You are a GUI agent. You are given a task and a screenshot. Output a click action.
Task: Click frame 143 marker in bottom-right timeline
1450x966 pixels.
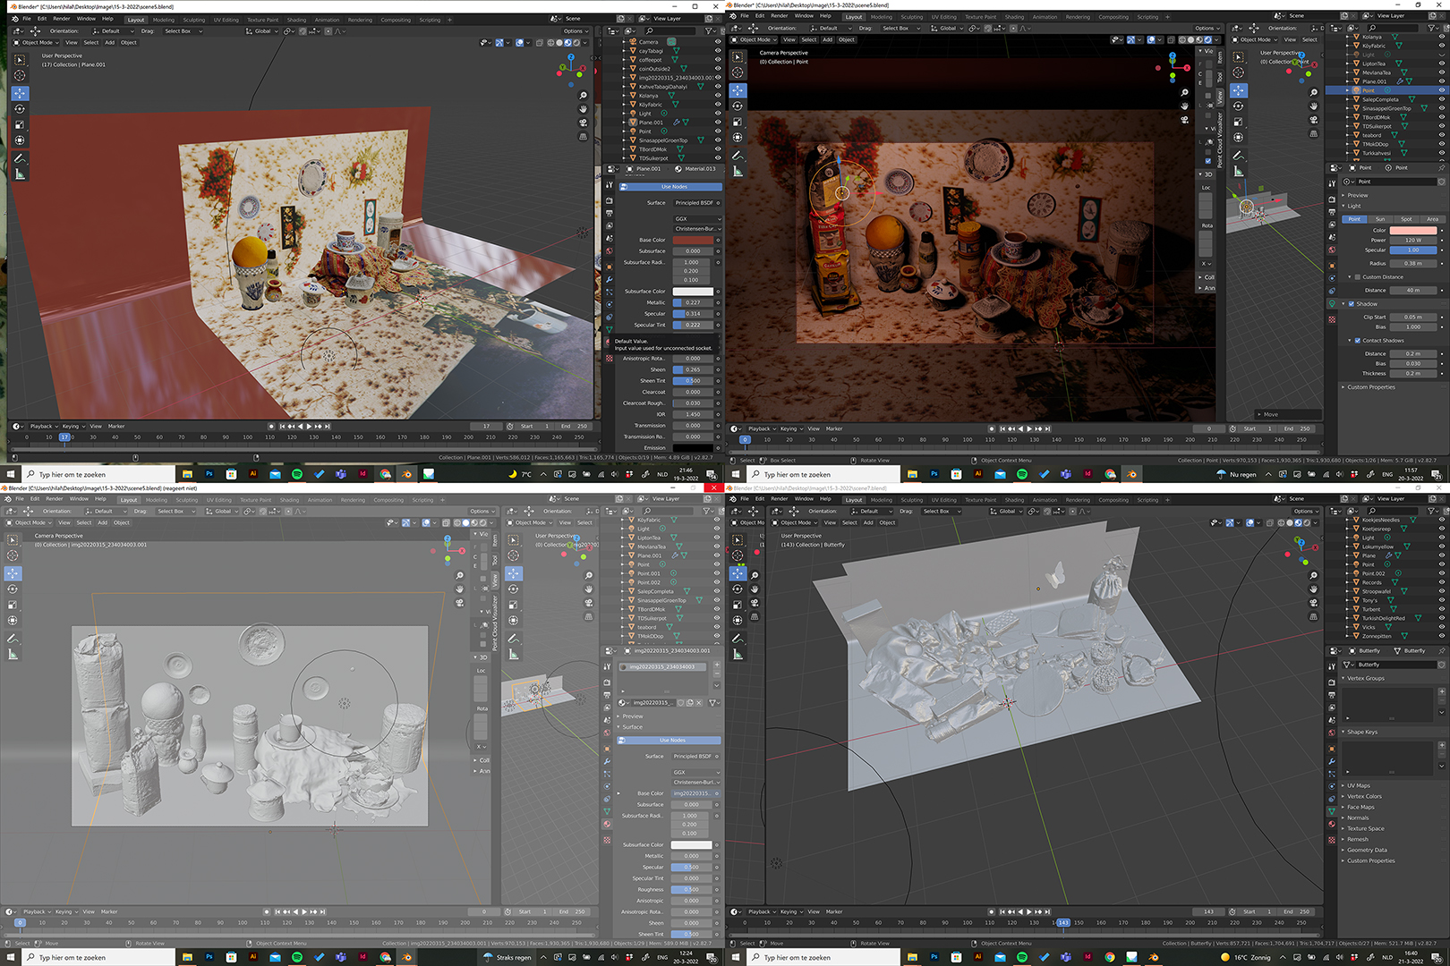pos(1063,922)
